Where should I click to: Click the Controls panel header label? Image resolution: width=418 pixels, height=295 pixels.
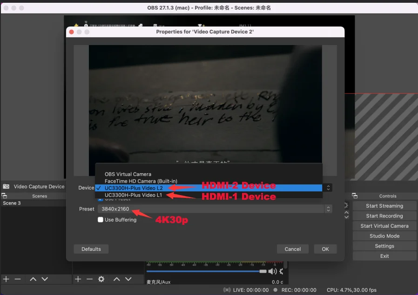(388, 196)
